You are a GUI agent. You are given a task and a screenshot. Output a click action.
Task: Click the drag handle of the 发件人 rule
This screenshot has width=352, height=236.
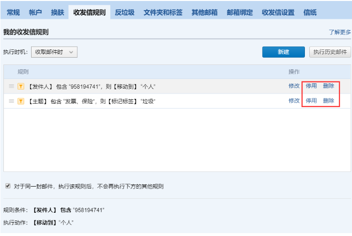click(11, 86)
